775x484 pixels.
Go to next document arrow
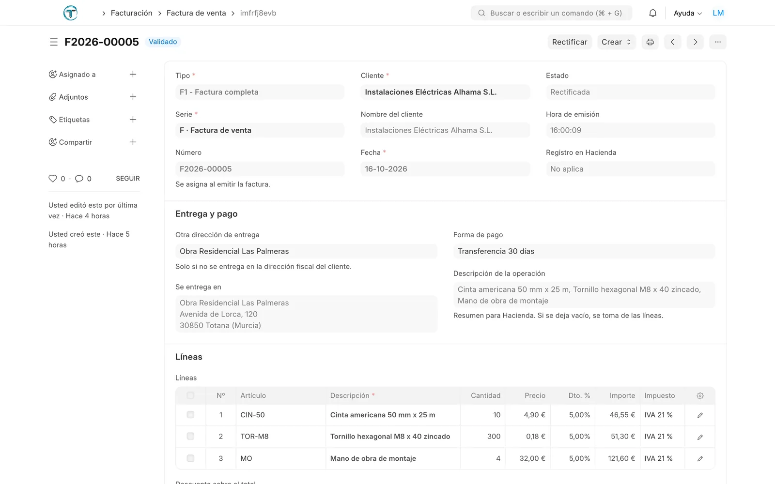695,42
